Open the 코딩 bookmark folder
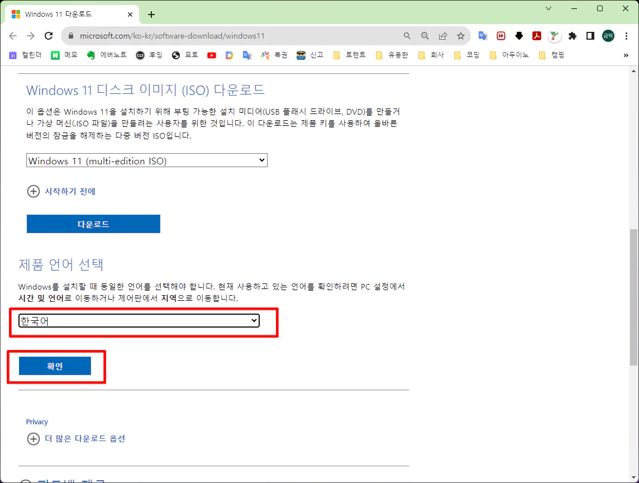639x483 pixels. (466, 55)
